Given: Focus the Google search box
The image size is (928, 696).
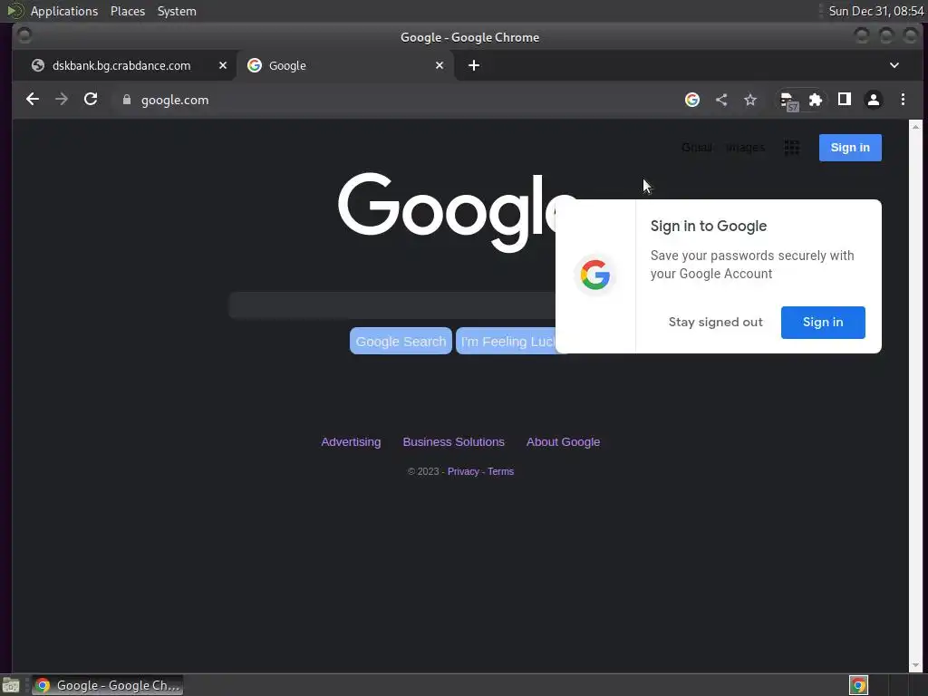Looking at the screenshot, I should coord(391,304).
